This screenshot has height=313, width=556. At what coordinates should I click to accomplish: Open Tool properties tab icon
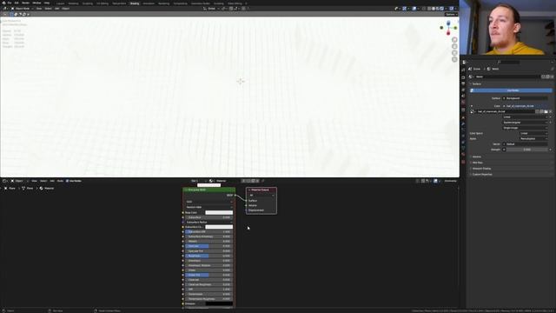[x=463, y=70]
